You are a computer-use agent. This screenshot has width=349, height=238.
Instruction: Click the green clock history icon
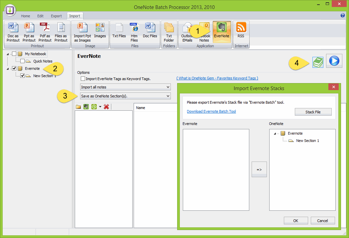tap(94, 107)
